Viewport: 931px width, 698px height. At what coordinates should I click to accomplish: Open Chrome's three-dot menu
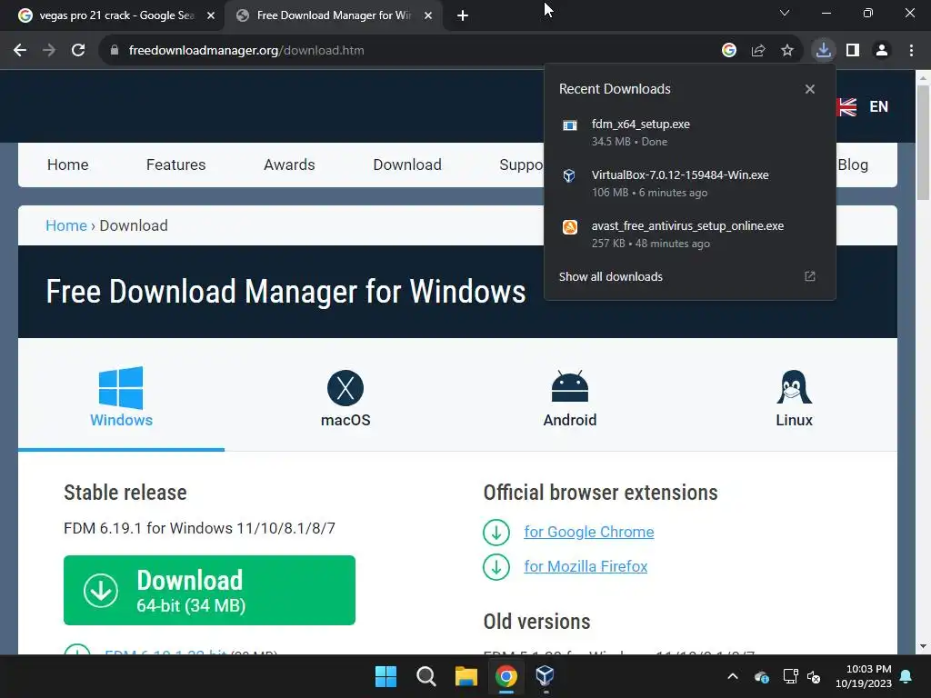911,51
